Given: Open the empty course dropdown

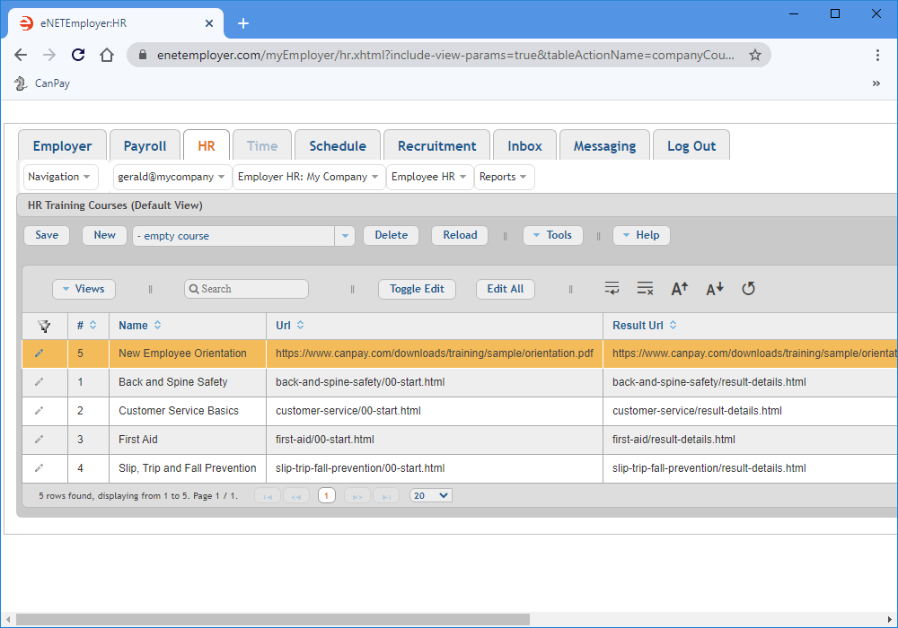Looking at the screenshot, I should (345, 236).
